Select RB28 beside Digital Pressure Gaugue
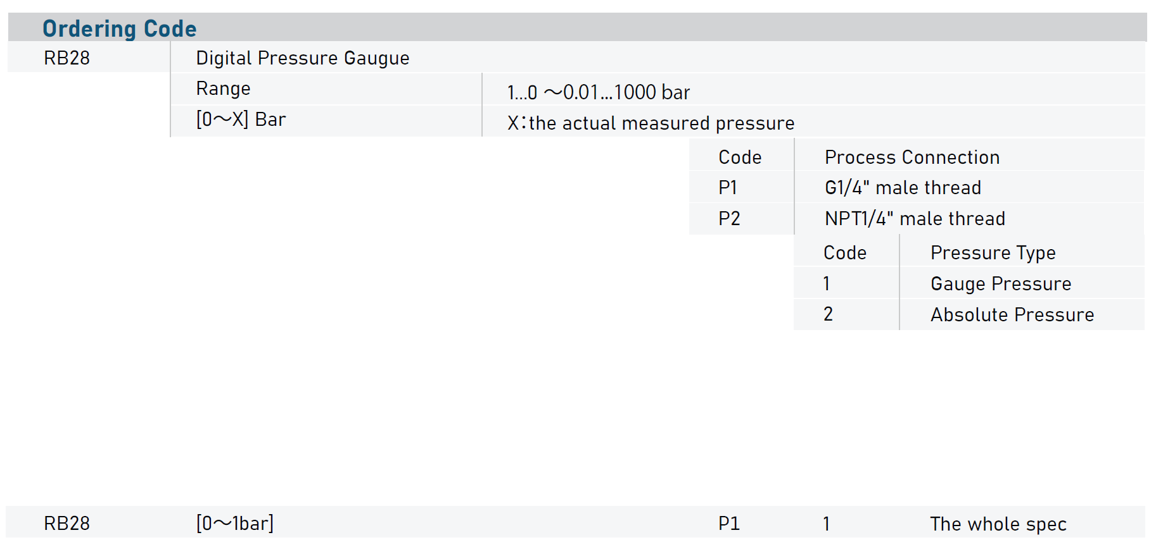Viewport: 1163px width, 547px height. [67, 58]
